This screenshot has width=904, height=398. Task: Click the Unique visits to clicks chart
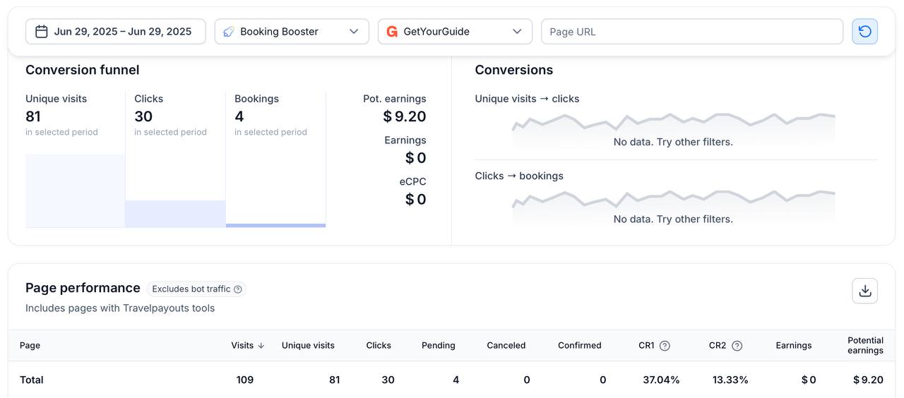click(673, 127)
